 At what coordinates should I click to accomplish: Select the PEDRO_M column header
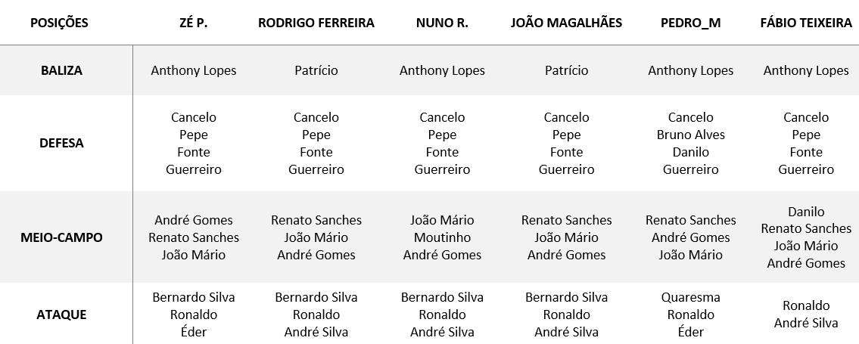[690, 23]
